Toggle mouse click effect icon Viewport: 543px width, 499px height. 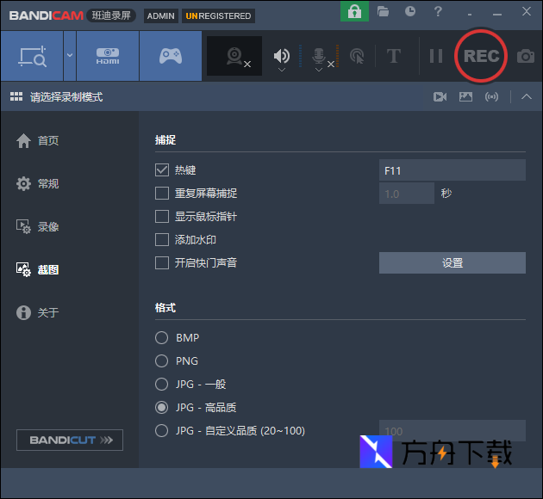point(357,56)
